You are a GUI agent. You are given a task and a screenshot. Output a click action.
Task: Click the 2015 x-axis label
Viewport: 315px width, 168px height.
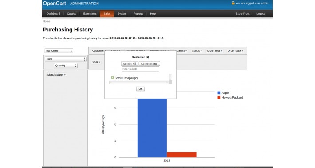pyautogui.click(x=167, y=160)
